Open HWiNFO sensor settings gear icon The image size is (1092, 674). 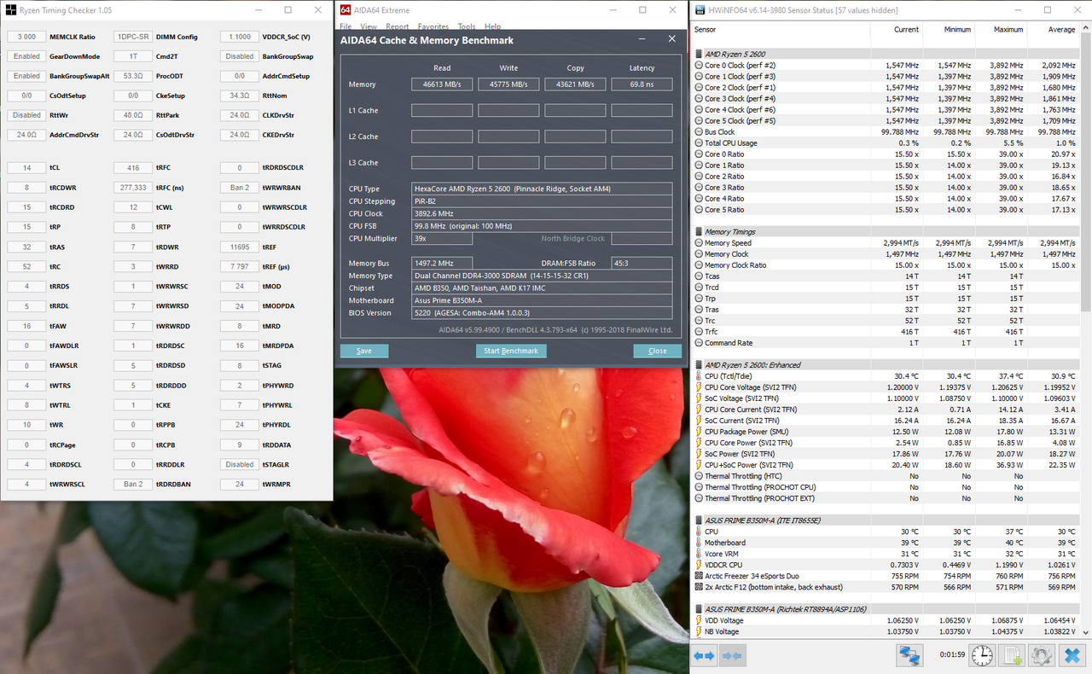tap(1041, 655)
